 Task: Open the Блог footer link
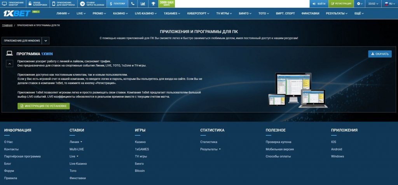pyautogui.click(x=8, y=164)
